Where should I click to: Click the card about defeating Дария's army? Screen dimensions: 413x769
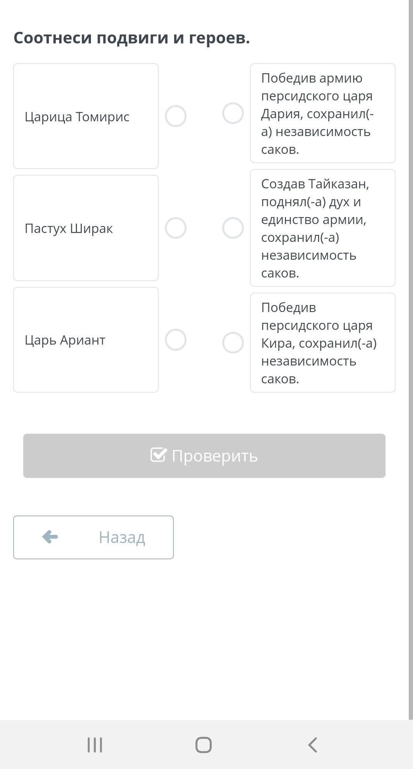(x=323, y=113)
